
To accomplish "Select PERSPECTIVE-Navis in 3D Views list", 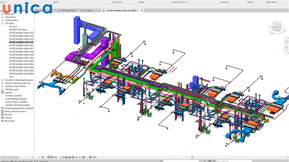I will click(x=19, y=30).
